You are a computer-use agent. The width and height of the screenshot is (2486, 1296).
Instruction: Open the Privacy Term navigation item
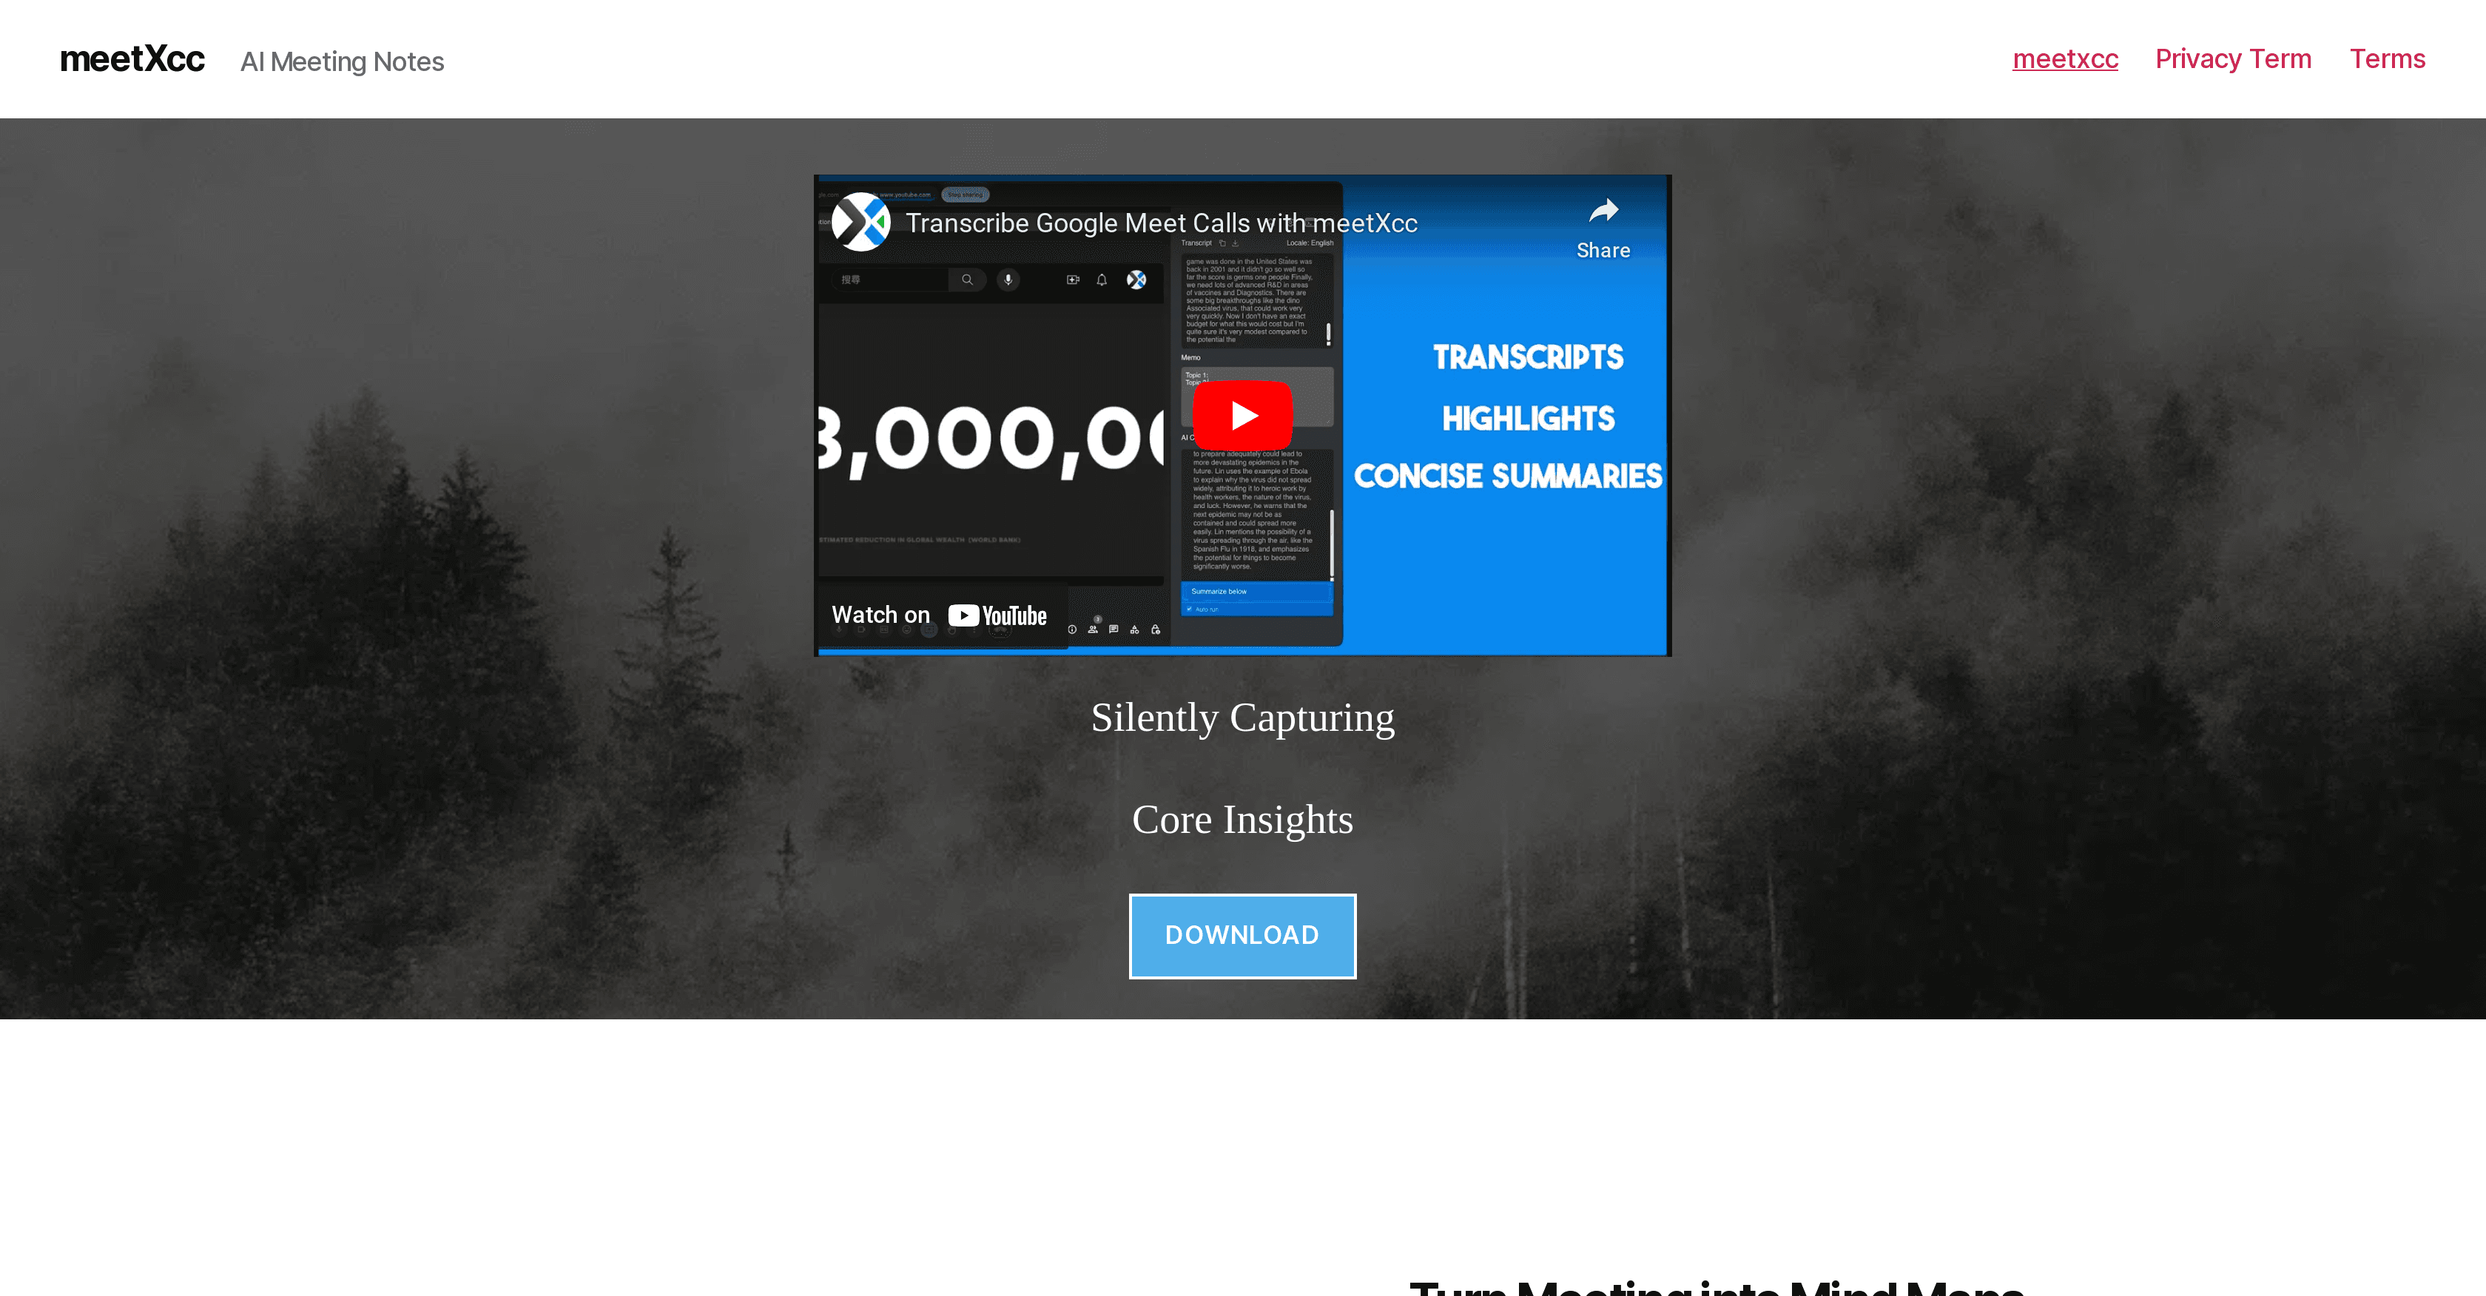[2234, 59]
